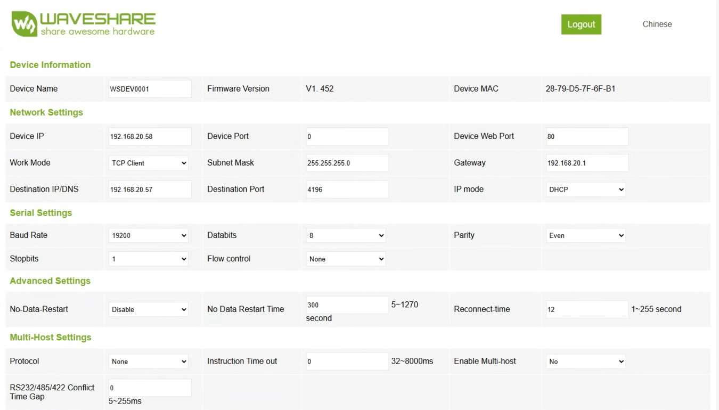Open the No-Data-Restart dropdown
Viewport: 719px width, 410px height.
(x=149, y=309)
